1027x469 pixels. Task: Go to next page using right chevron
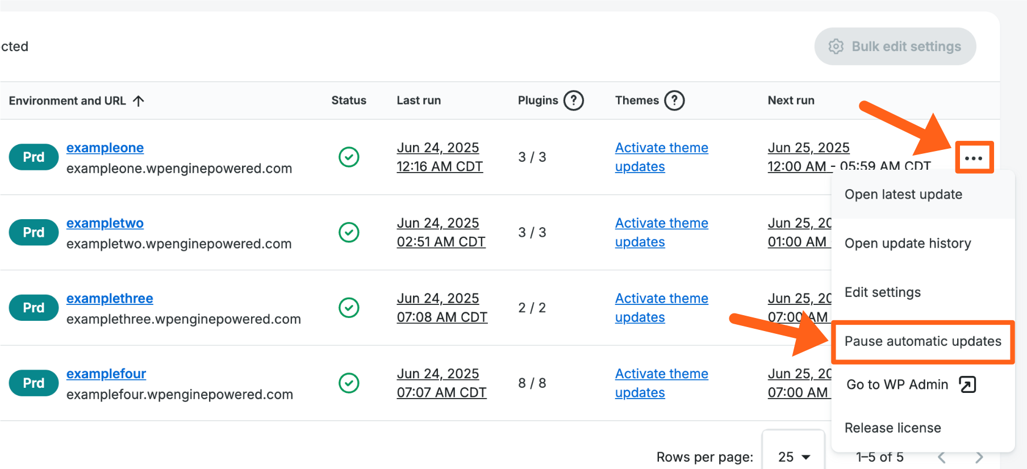point(979,457)
